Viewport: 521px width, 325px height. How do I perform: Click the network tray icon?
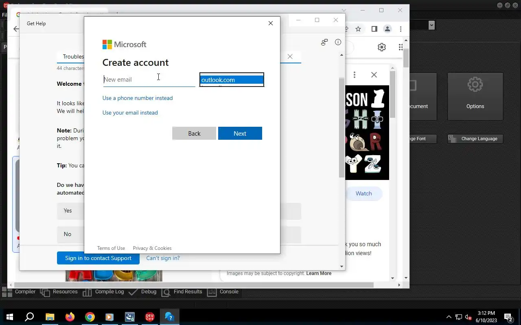click(x=459, y=317)
